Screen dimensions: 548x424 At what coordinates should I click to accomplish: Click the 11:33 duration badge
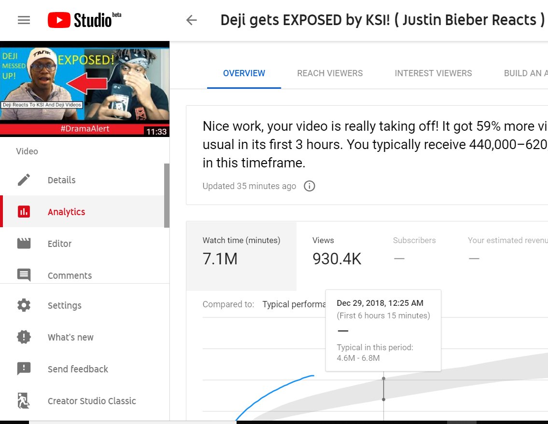click(x=156, y=132)
